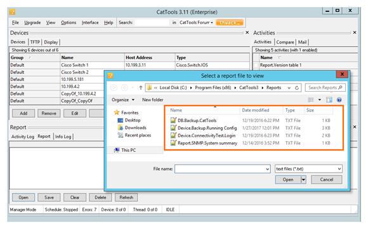Viewport: 368px width, 229px height.
Task: Select Cisco Switch 1 device row
Action: pyautogui.click(x=129, y=65)
